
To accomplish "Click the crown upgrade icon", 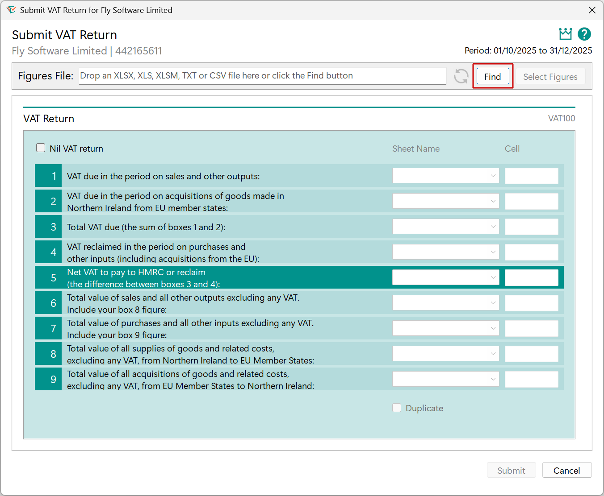I will [x=565, y=34].
